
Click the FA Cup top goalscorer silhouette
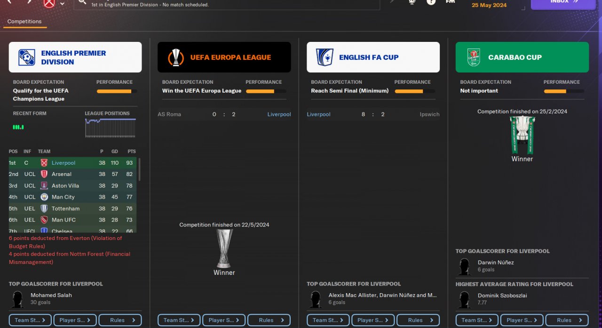click(316, 299)
